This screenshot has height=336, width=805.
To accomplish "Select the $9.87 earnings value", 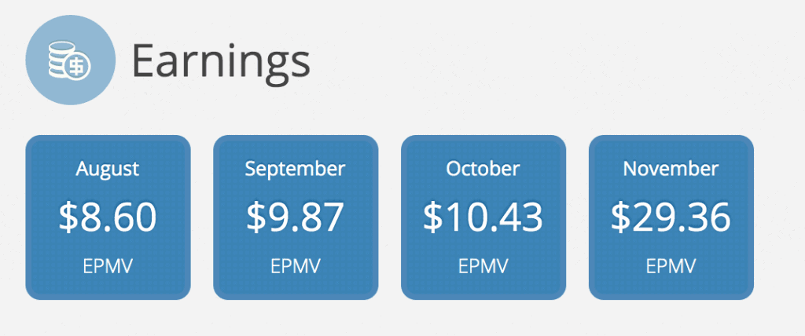I will tap(296, 217).
